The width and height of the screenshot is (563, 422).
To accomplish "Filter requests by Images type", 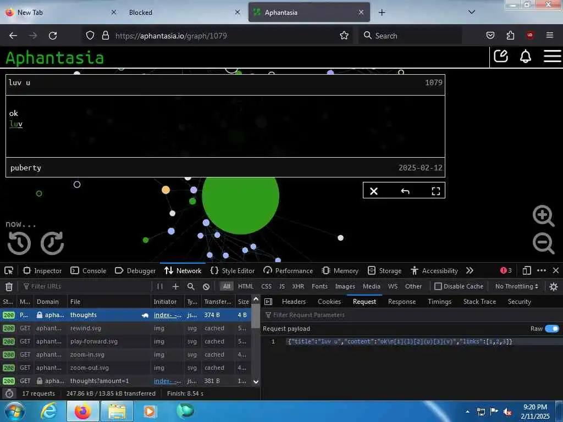I will click(345, 286).
